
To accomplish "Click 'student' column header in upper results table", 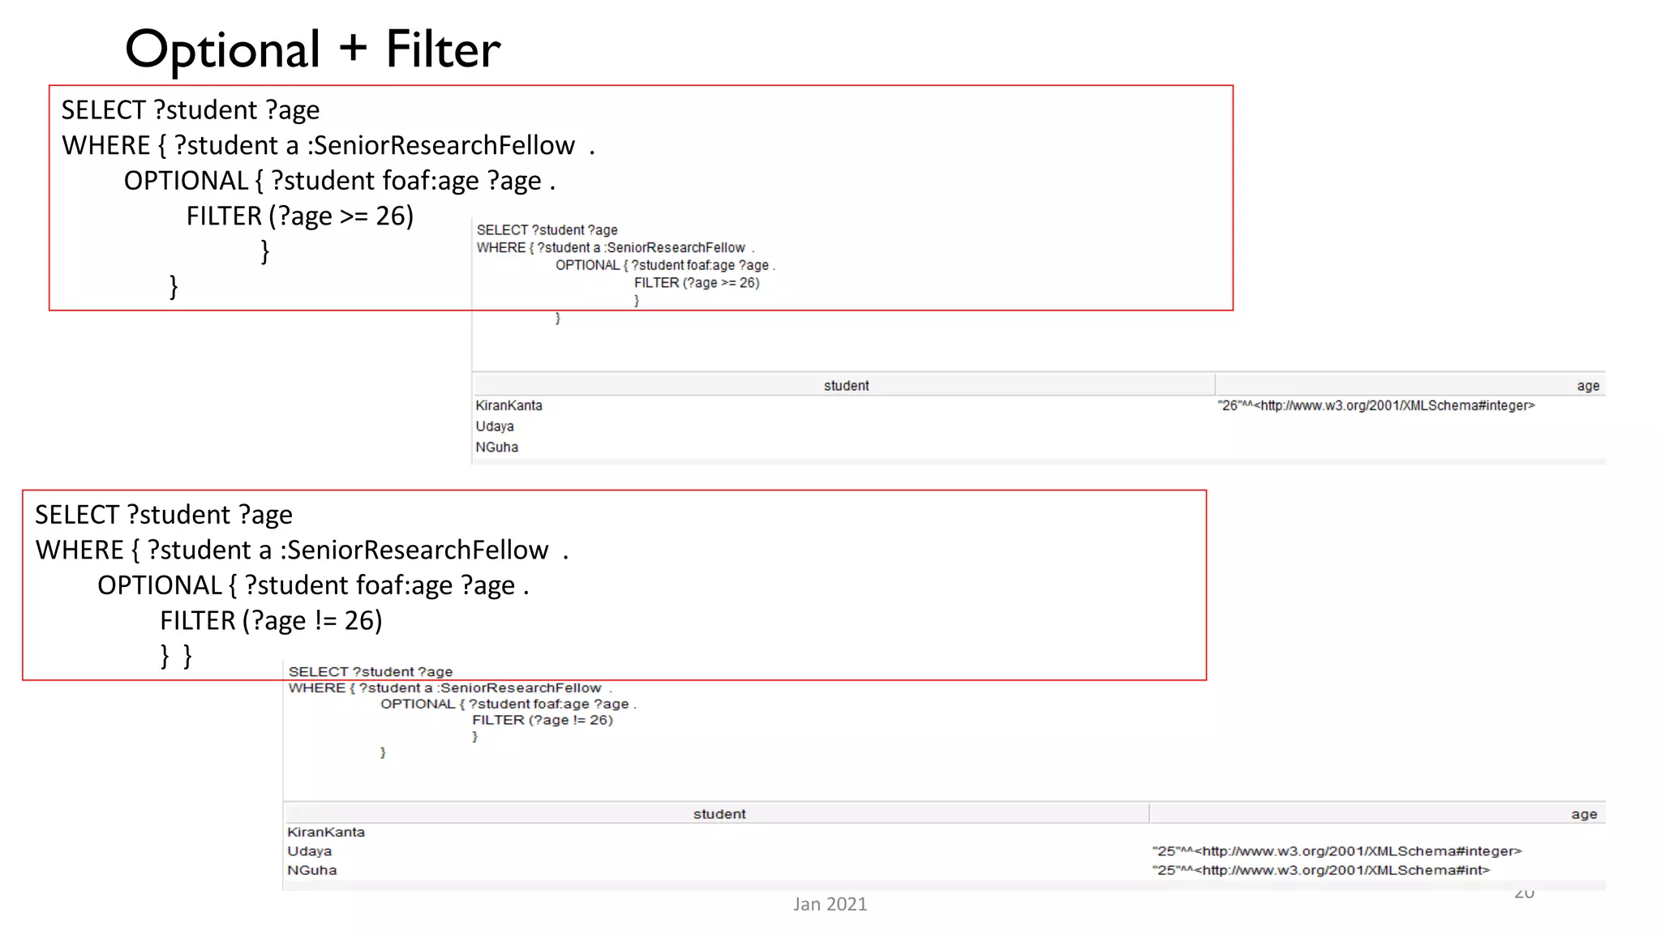I will tap(846, 386).
